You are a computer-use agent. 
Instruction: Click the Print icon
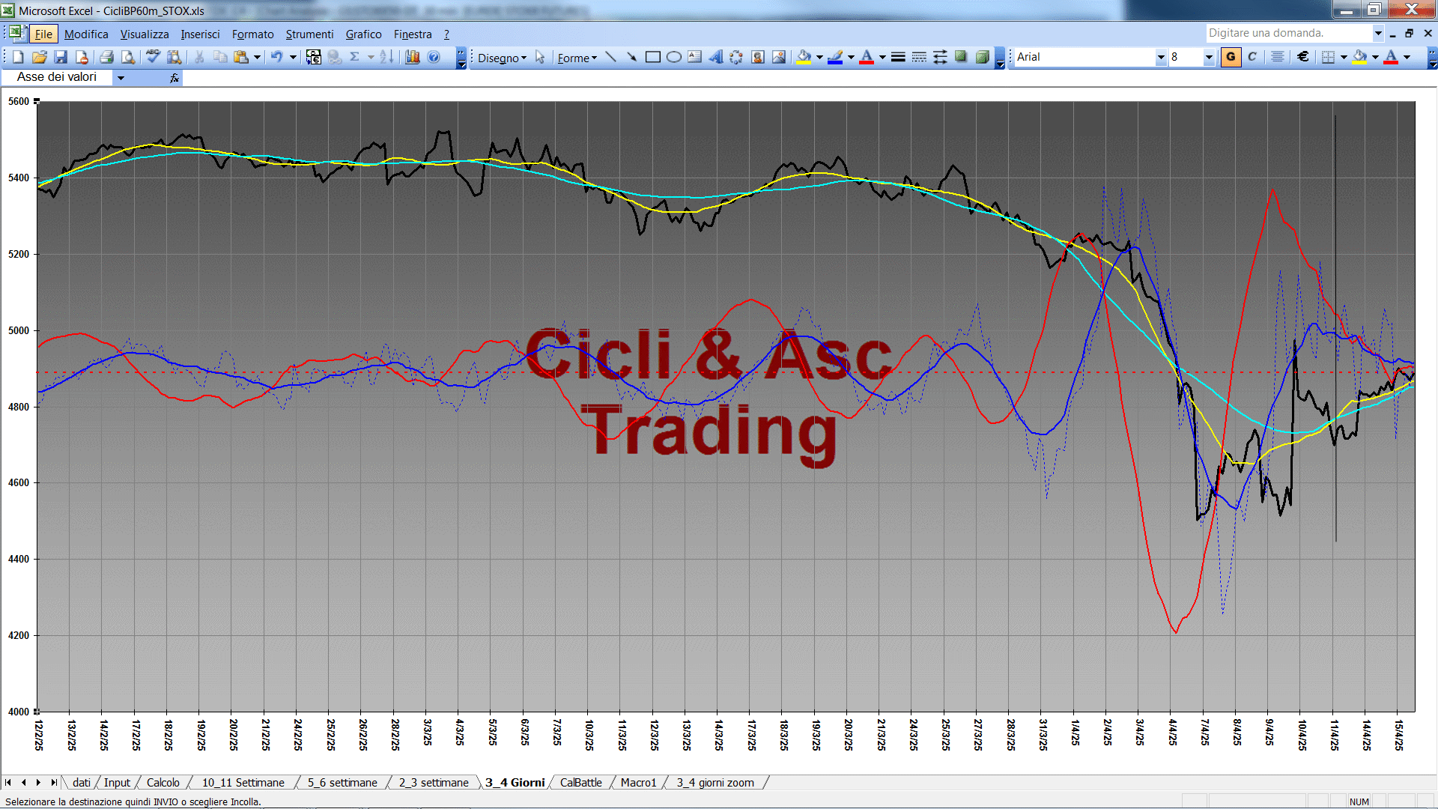(106, 57)
